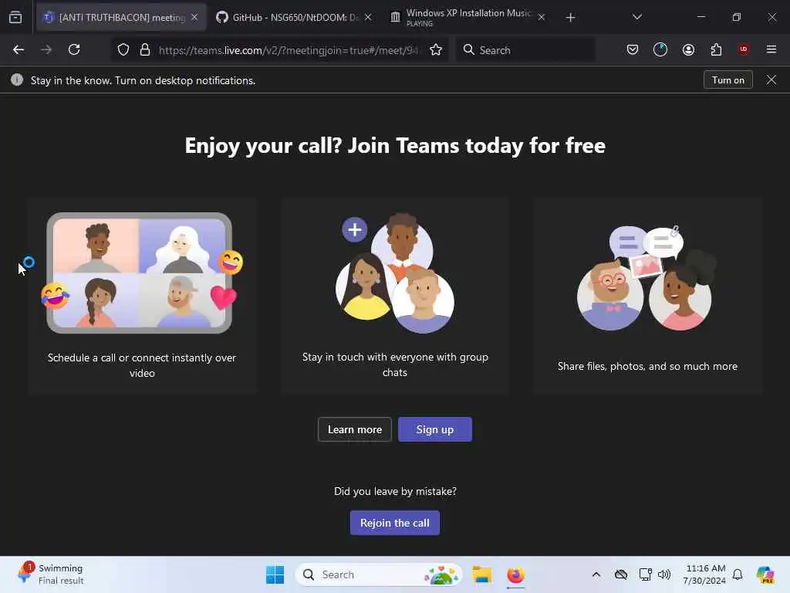Click the taskbar Search box
Image resolution: width=790 pixels, height=593 pixels.
click(379, 574)
